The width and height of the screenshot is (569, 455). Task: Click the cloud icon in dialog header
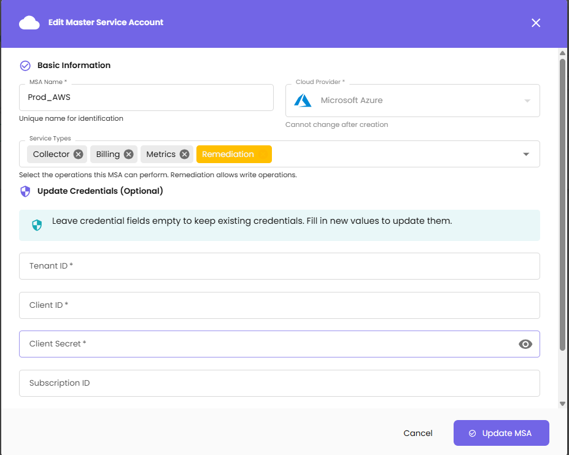coord(29,23)
